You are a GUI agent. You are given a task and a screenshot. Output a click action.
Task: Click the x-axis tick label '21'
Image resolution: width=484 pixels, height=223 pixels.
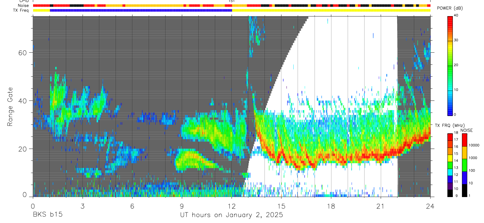coord(381,206)
